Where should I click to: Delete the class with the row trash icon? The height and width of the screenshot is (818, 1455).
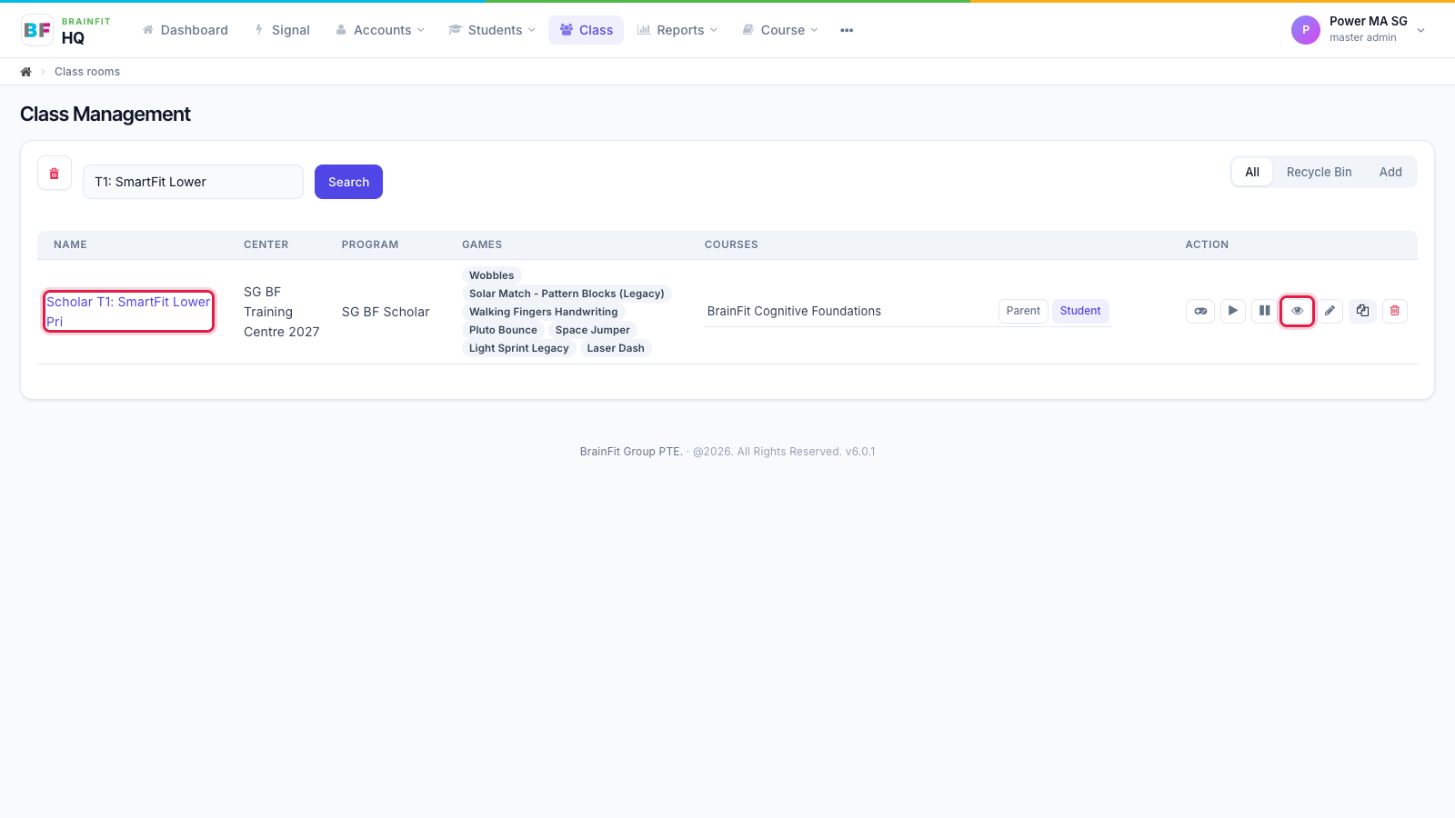tap(1395, 311)
